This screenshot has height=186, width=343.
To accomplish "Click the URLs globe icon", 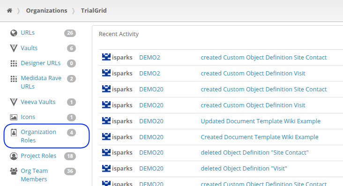I will coord(14,33).
